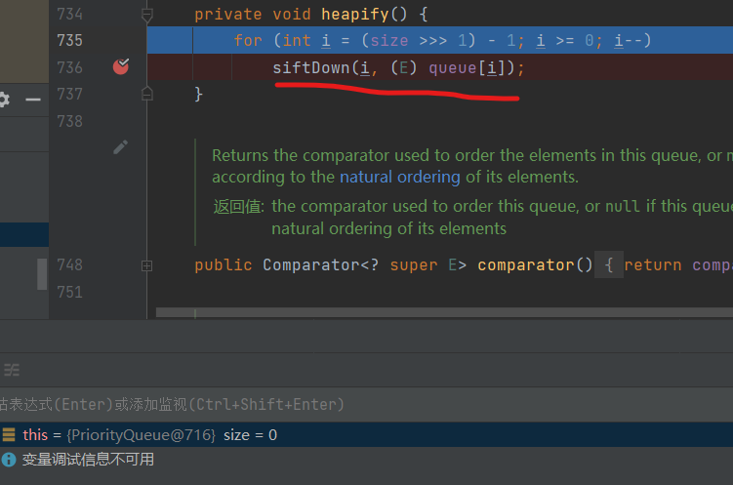
Task: Expand the folded '{ return compa...' code block
Action: [x=608, y=265]
